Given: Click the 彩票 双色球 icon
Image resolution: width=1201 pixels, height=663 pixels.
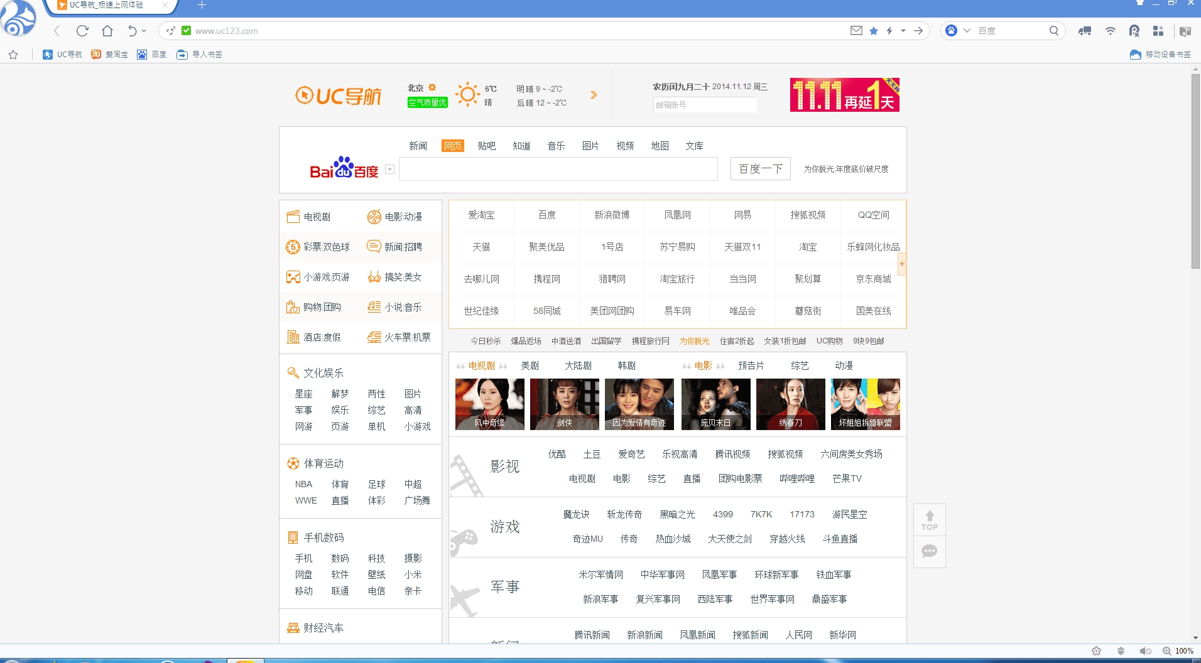Looking at the screenshot, I should (293, 247).
